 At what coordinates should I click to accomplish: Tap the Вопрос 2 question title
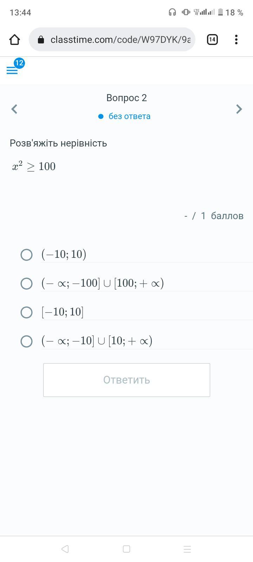click(126, 98)
